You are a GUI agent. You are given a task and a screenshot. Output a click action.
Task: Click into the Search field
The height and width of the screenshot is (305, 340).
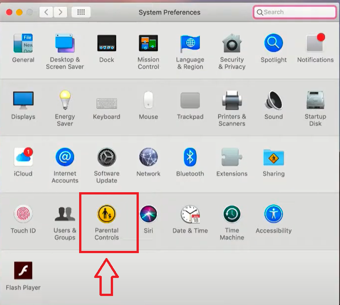[x=295, y=12]
